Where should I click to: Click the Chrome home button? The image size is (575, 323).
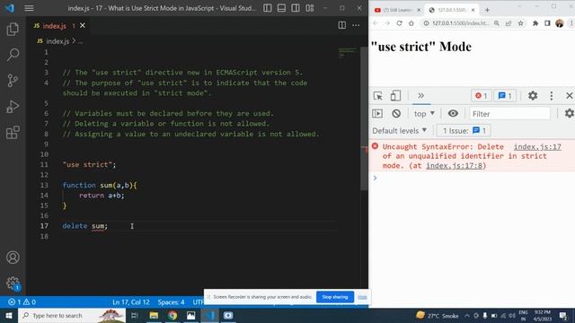411,23
